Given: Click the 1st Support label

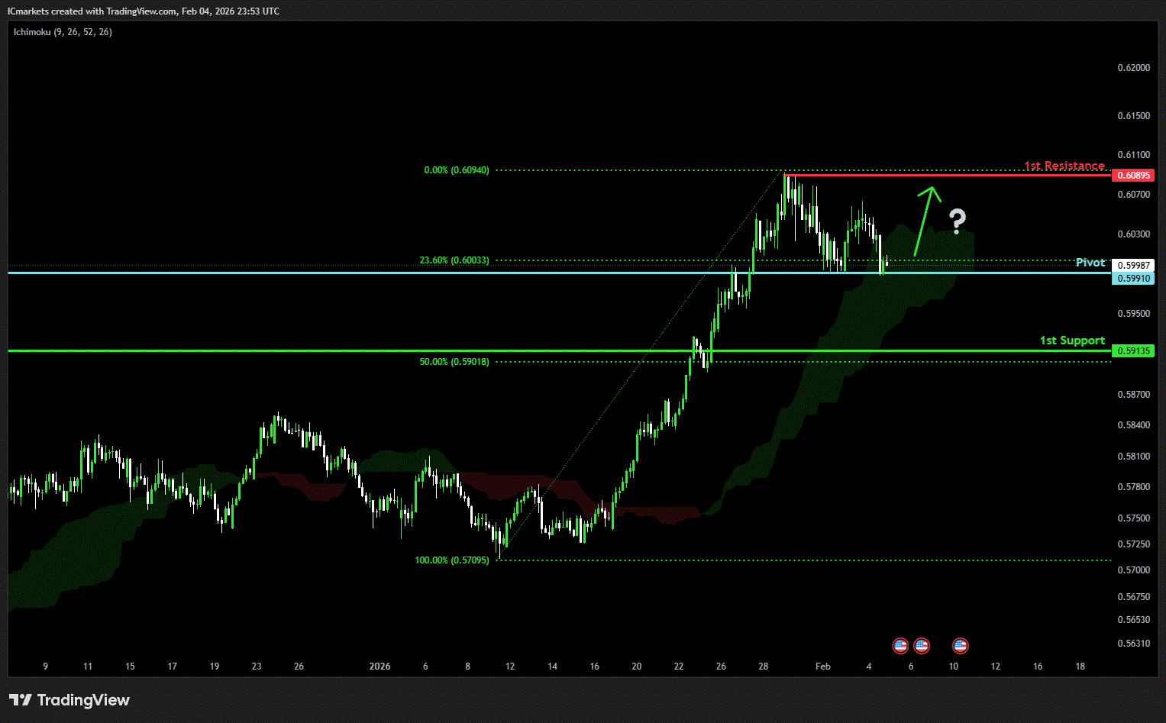Looking at the screenshot, I should click(1072, 341).
